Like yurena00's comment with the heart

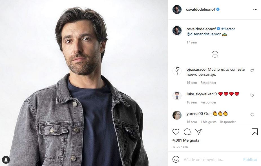click(252, 115)
